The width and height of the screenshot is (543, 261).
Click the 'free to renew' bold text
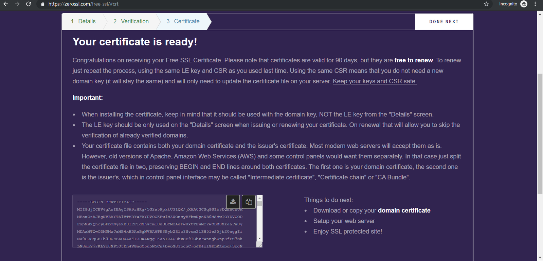click(414, 60)
